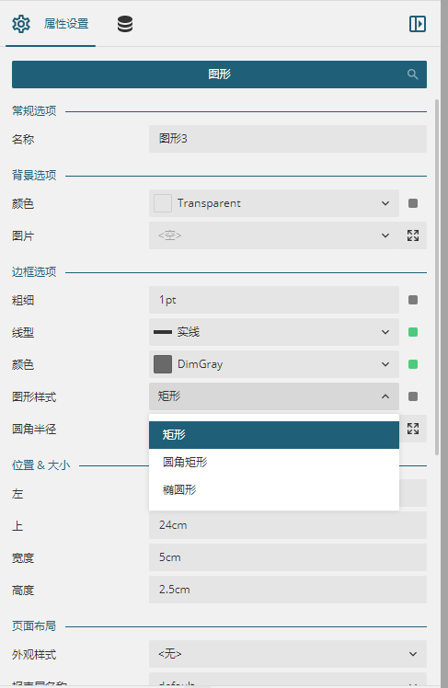Toggle gray indicator beside background color Transparent
Viewport: 448px width, 688px height.
coord(413,203)
